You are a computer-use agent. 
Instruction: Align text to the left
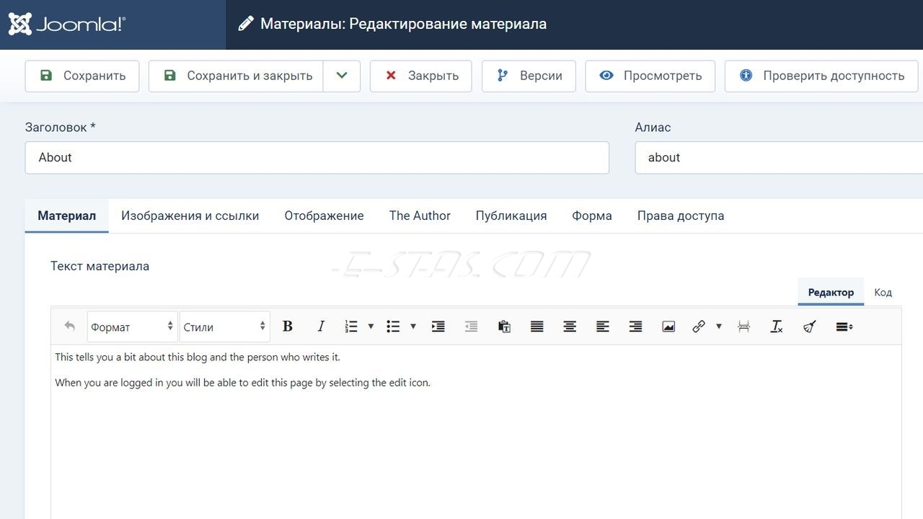[x=603, y=327]
